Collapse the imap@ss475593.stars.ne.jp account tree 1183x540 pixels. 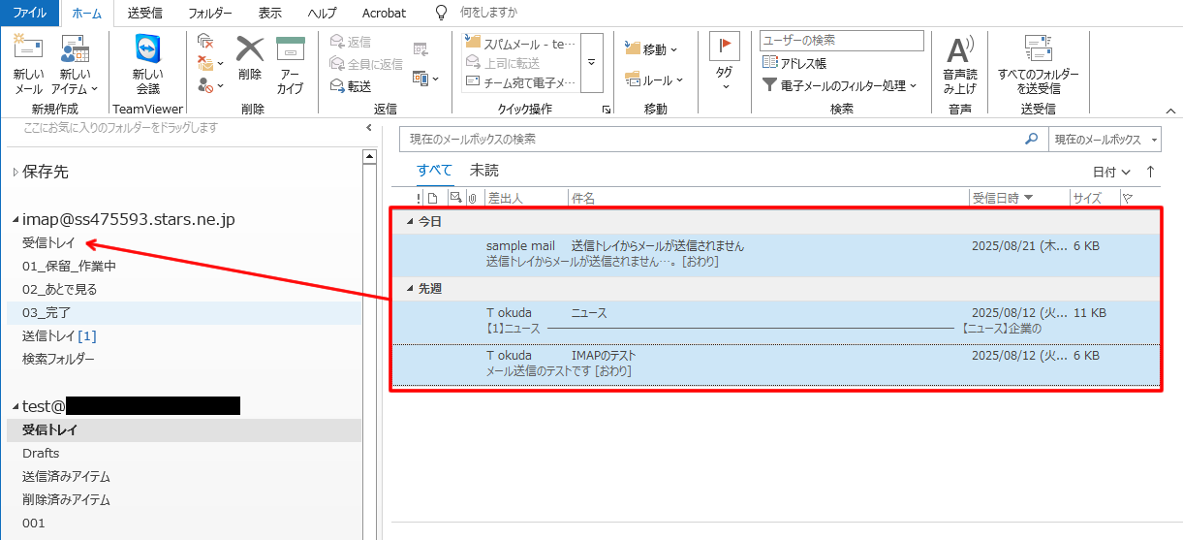(x=15, y=220)
